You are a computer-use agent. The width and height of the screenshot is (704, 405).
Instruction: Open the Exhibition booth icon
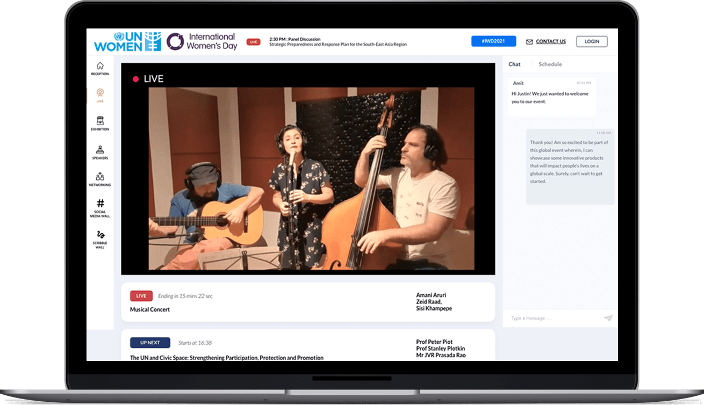pyautogui.click(x=100, y=121)
